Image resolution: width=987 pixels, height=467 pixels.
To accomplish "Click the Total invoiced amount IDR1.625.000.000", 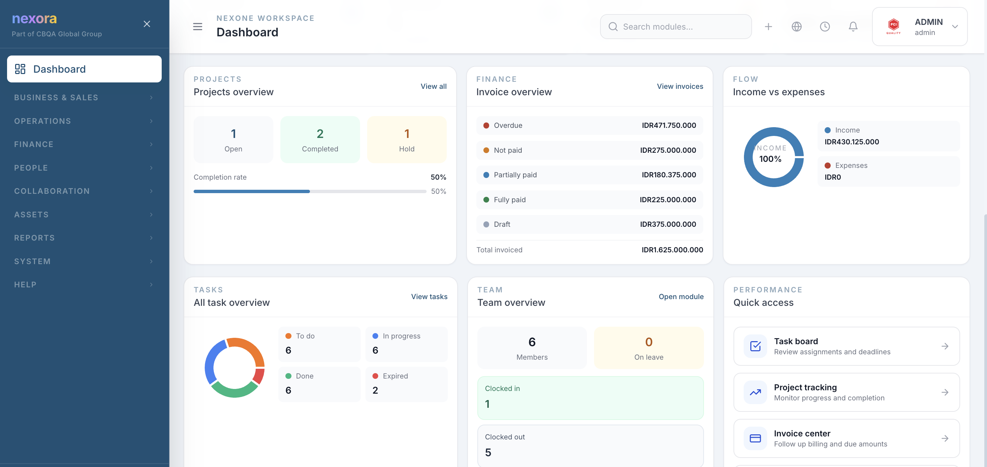I will tap(672, 250).
